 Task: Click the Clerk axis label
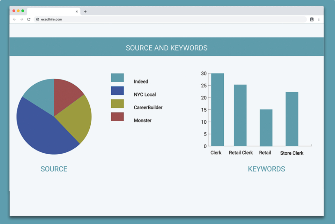click(x=216, y=153)
